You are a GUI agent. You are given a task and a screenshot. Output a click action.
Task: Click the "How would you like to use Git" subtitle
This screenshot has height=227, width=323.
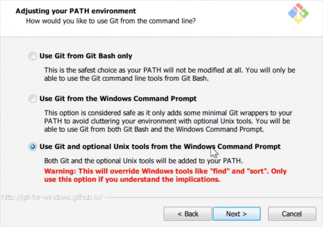[111, 21]
